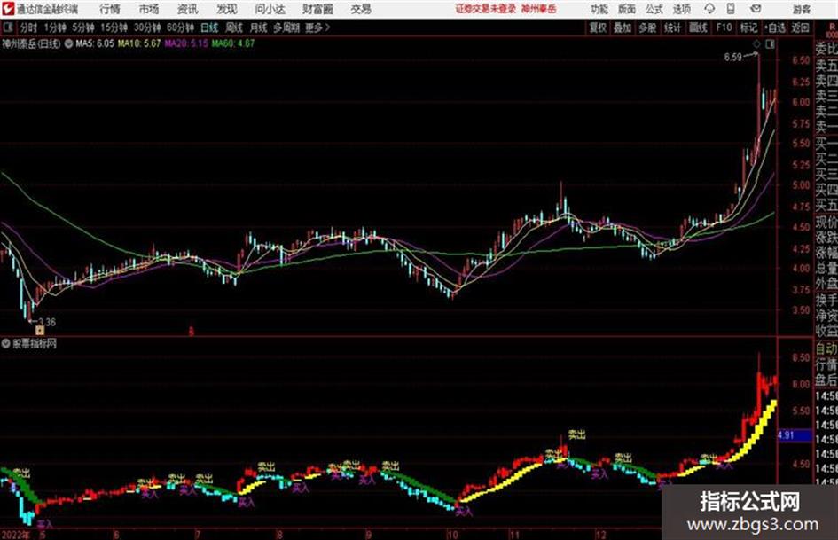Open the 功能 menu
Image resolution: width=838 pixels, height=540 pixels.
[x=599, y=9]
